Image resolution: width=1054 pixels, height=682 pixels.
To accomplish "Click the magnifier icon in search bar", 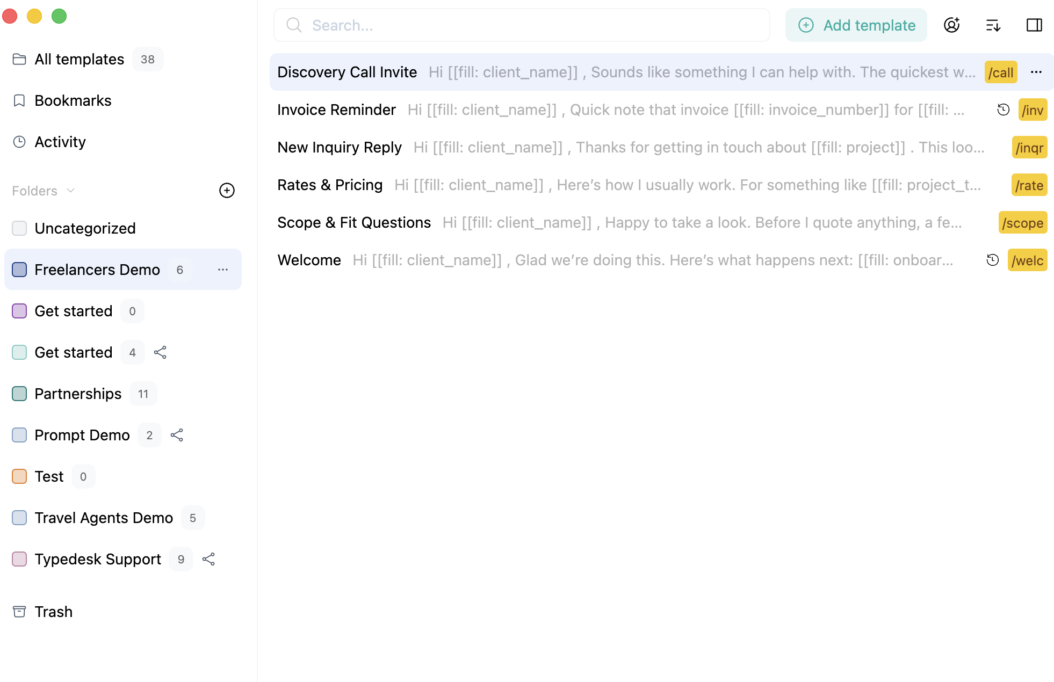I will pyautogui.click(x=294, y=25).
